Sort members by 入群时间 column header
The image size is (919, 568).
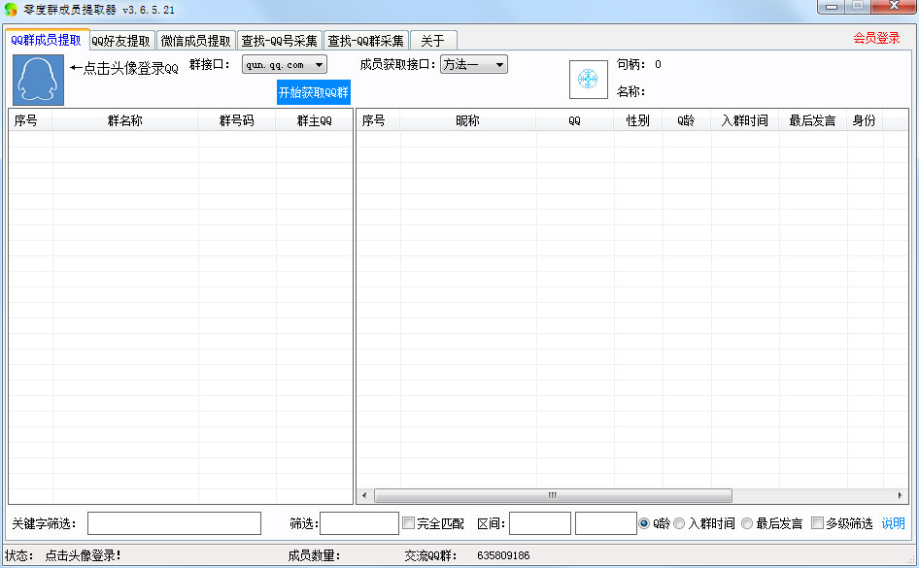pos(745,120)
